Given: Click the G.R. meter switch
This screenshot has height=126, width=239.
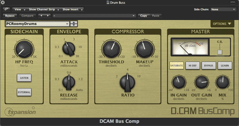Looking at the screenshot, I should click(220, 52).
